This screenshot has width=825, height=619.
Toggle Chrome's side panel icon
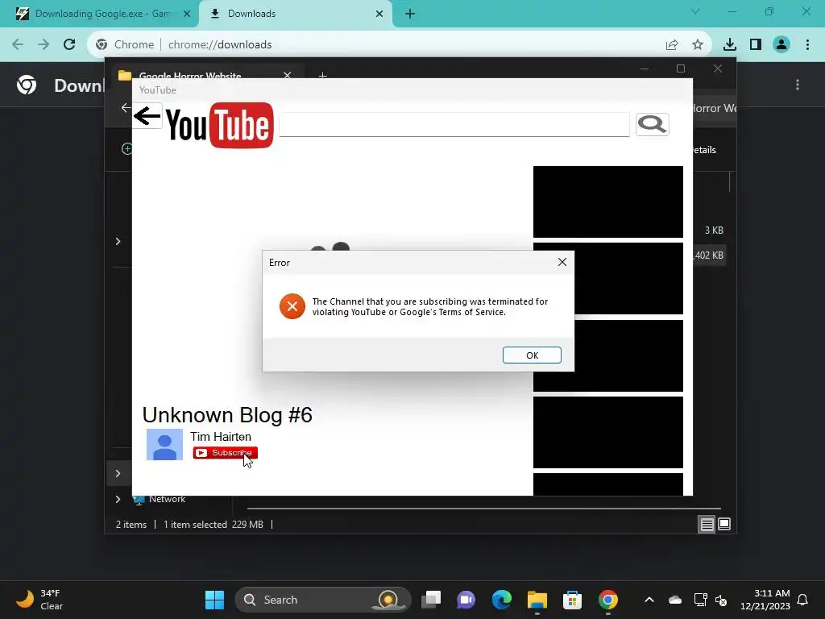(x=756, y=45)
